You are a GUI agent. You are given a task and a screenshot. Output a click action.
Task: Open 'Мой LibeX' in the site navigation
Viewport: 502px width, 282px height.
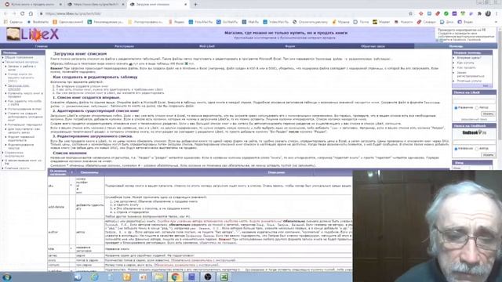(x=207, y=46)
